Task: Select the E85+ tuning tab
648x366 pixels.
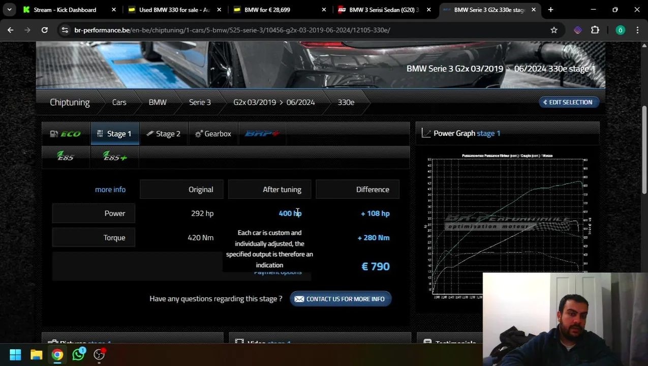Action: 115,157
